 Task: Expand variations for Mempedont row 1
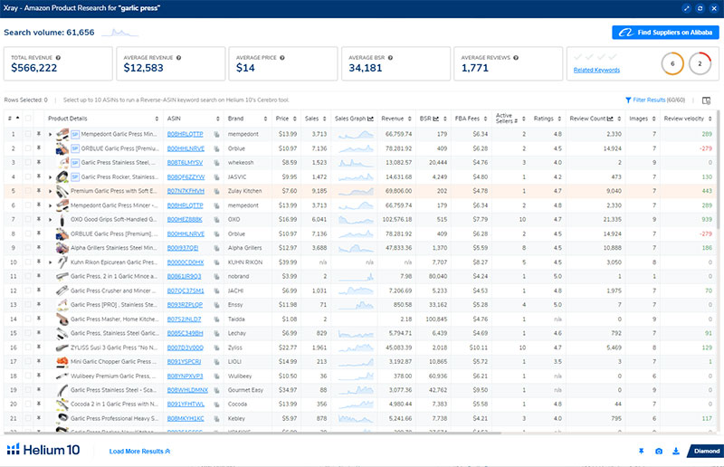(x=51, y=135)
